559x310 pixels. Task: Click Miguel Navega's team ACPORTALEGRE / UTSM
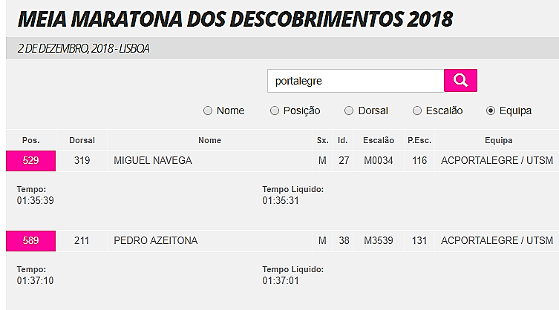pyautogui.click(x=497, y=160)
